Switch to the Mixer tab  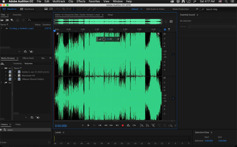click(110, 15)
